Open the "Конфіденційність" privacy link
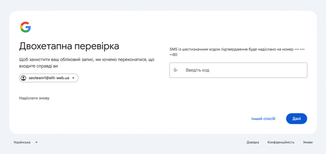The width and height of the screenshot is (326, 154). [x=281, y=143]
